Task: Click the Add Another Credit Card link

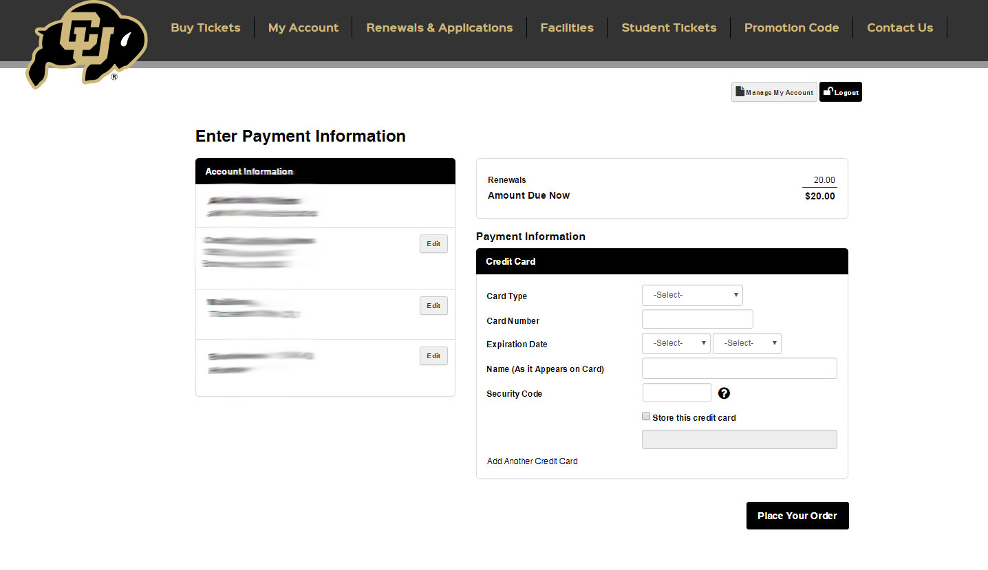Action: point(533,461)
